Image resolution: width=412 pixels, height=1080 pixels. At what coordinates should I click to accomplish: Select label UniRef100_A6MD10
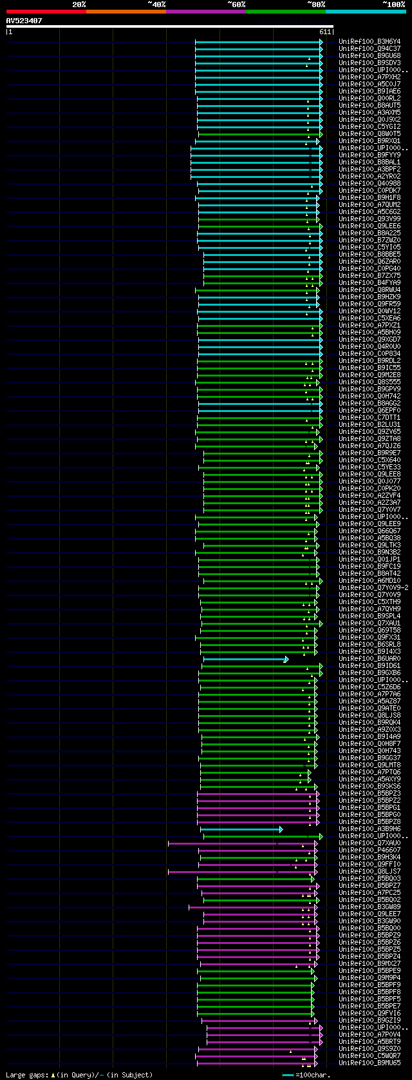370,581
